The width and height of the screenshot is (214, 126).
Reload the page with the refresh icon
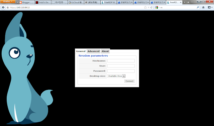(x=151, y=7)
